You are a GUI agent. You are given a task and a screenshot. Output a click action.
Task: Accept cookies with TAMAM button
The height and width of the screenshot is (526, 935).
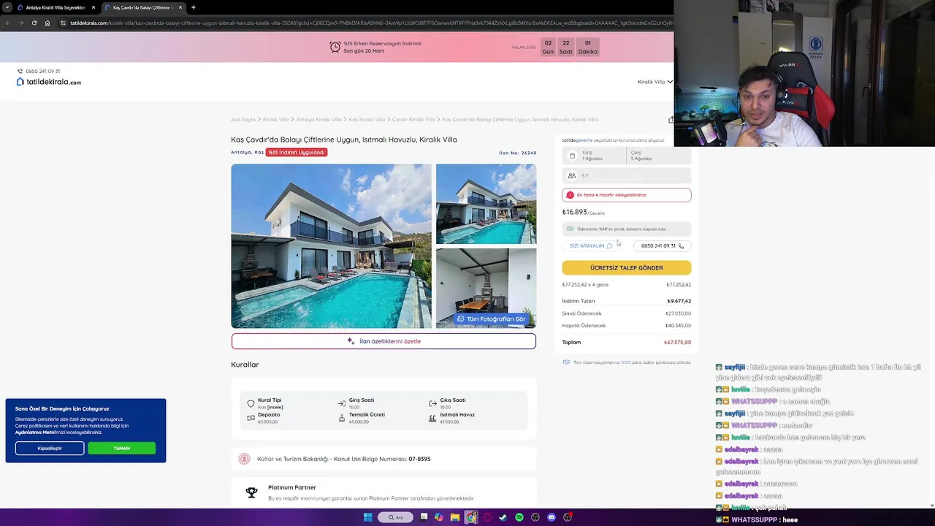(121, 448)
